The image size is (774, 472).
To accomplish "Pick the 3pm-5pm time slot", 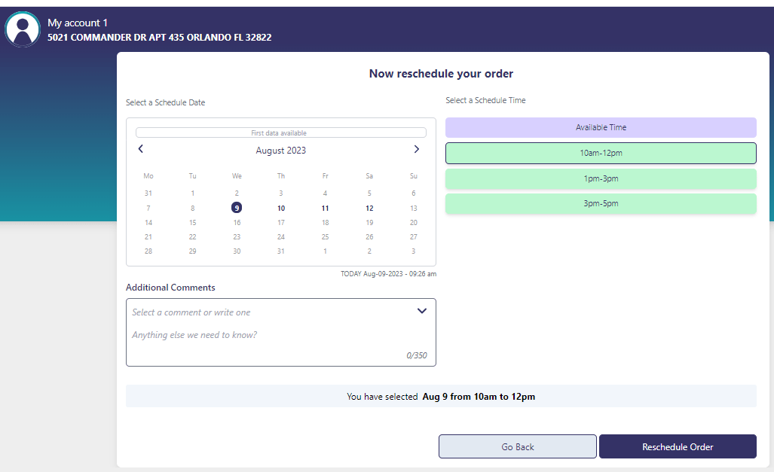I will pyautogui.click(x=601, y=203).
